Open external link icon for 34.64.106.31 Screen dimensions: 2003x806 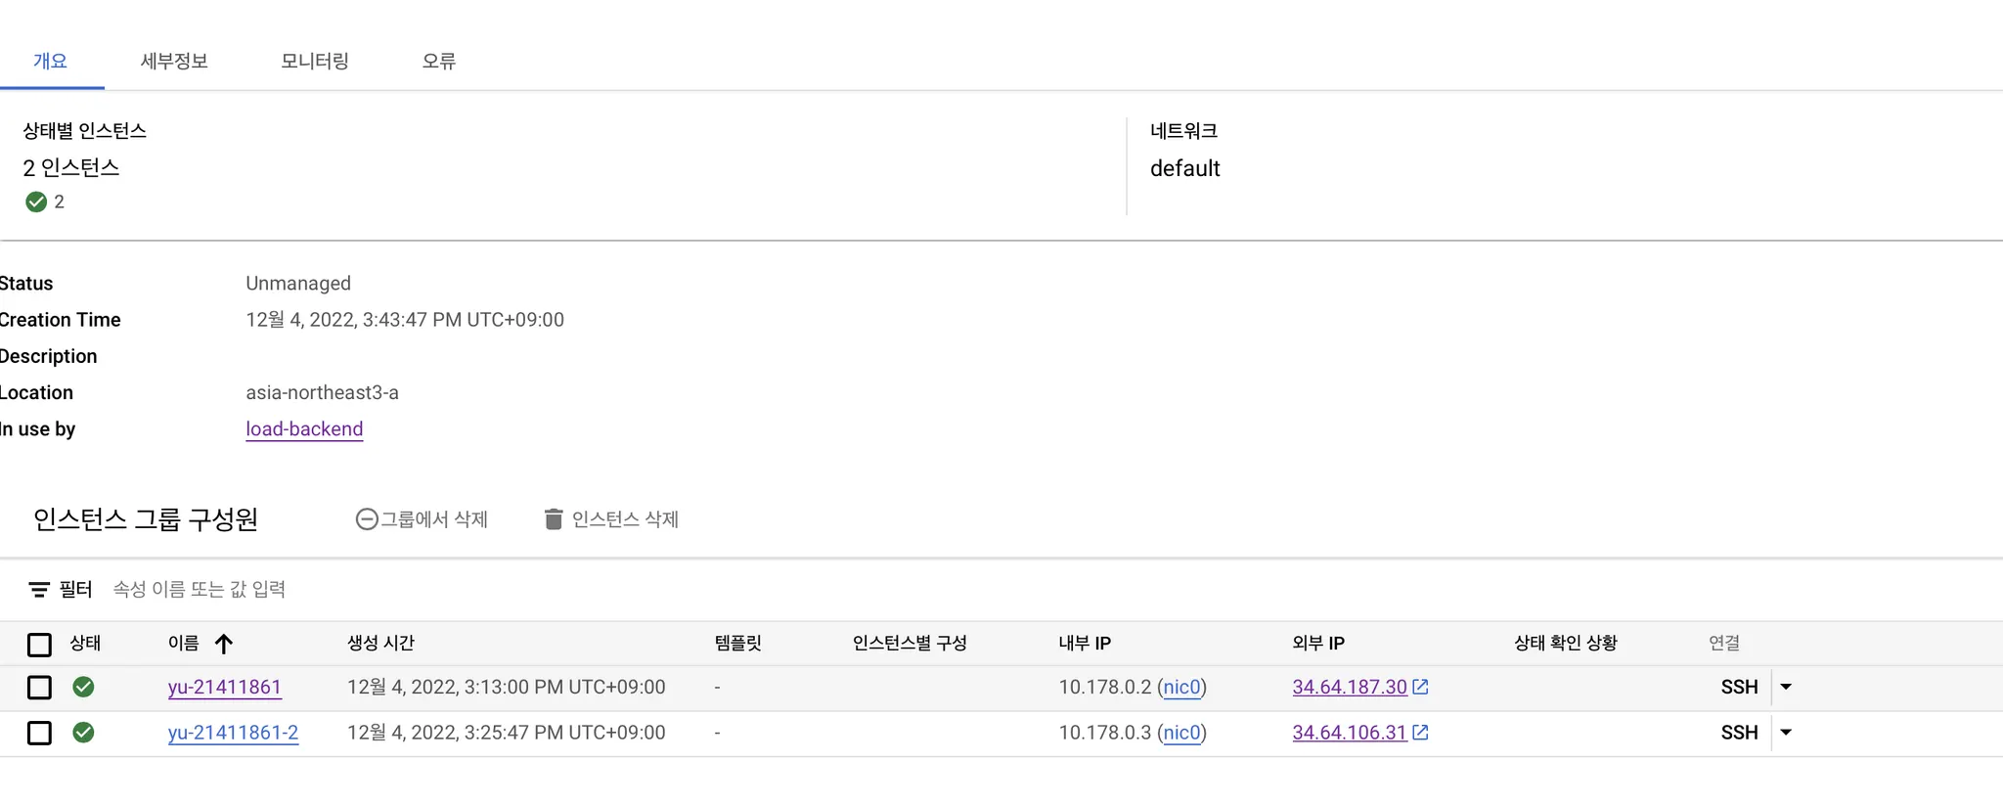click(x=1421, y=733)
